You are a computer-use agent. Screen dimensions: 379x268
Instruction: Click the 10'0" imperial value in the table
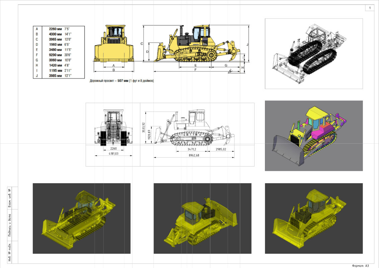click(x=68, y=60)
